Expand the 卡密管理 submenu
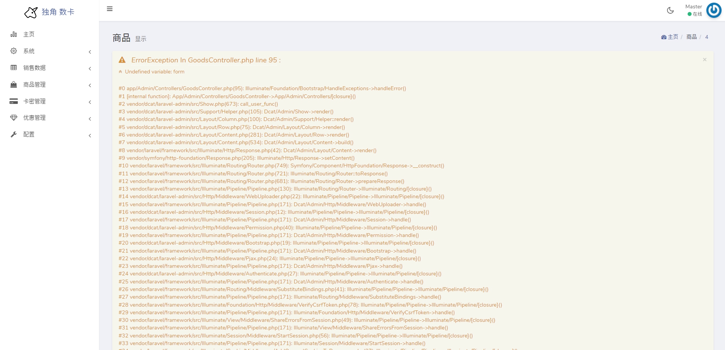Screen dimensions: 725x350 90,102
